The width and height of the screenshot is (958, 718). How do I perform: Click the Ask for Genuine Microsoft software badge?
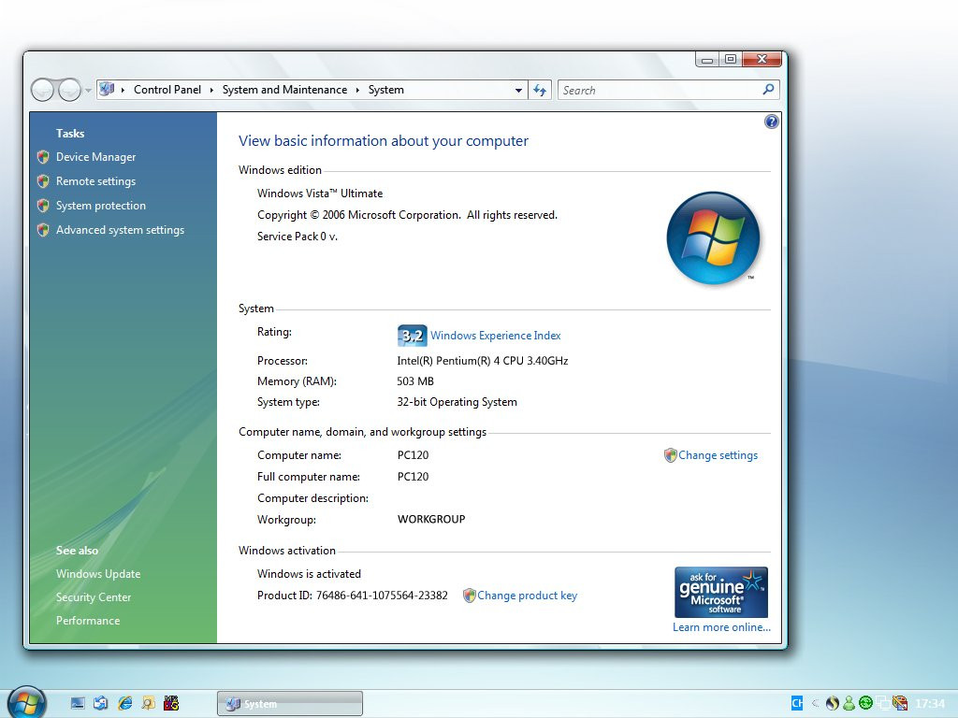[721, 592]
